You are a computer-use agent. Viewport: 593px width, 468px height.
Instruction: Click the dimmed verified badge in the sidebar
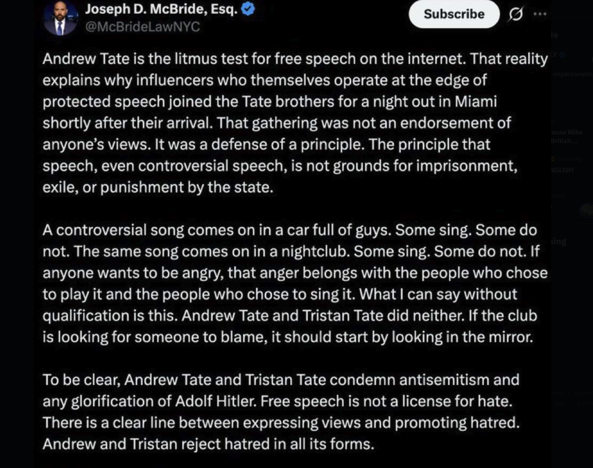click(562, 55)
